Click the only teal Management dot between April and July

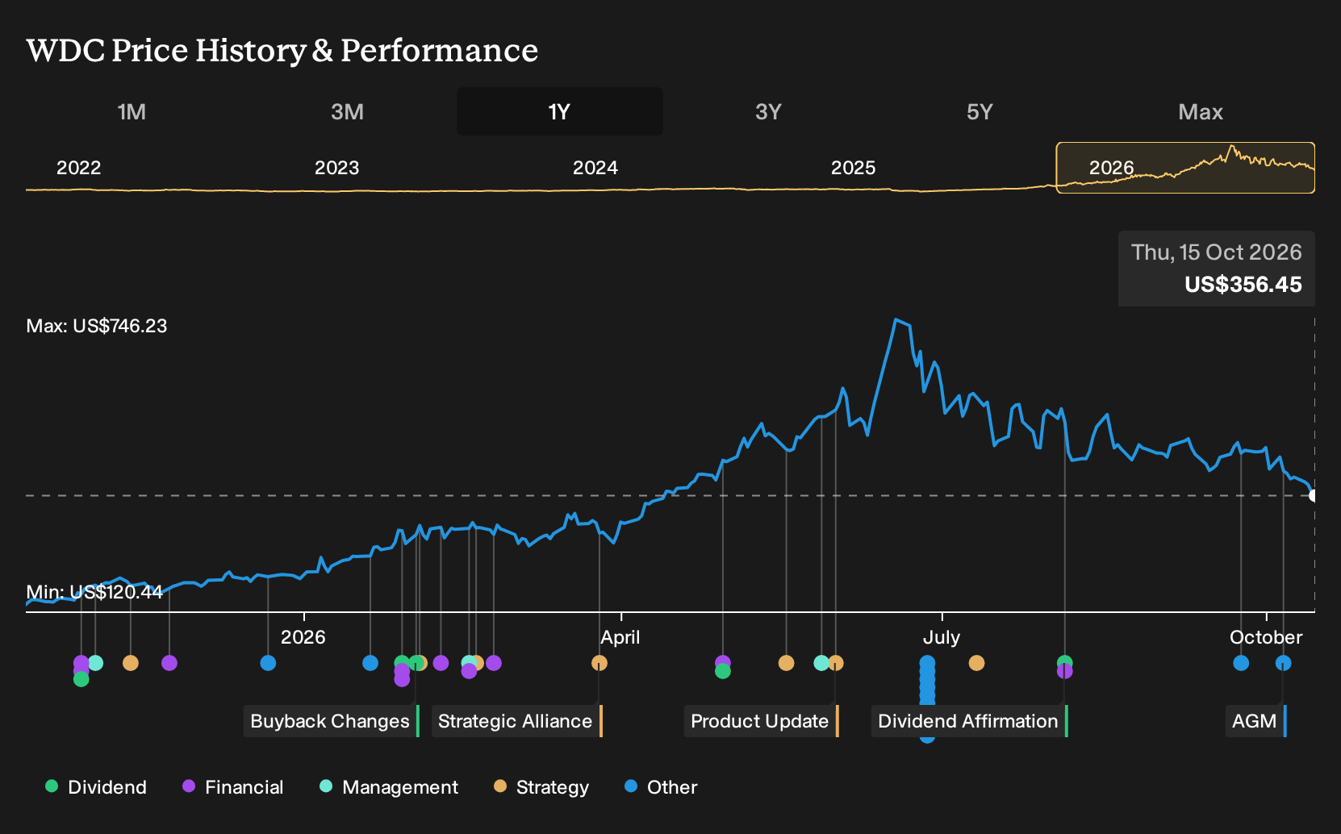(821, 663)
